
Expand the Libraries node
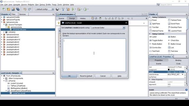tap(4, 32)
